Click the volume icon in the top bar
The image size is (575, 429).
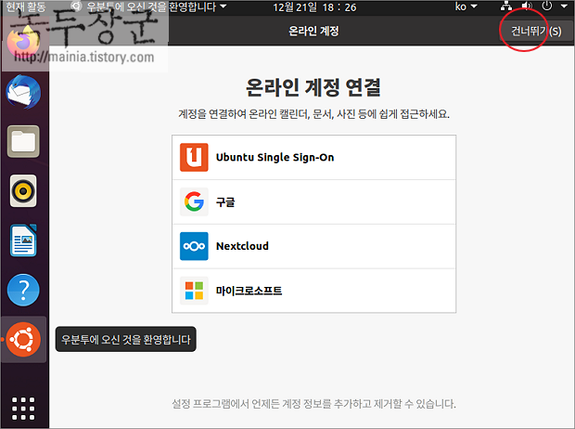(527, 6)
